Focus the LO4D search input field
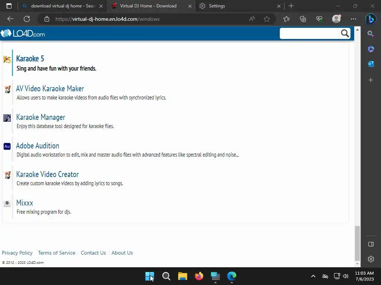Image resolution: width=381 pixels, height=285 pixels. pos(309,33)
